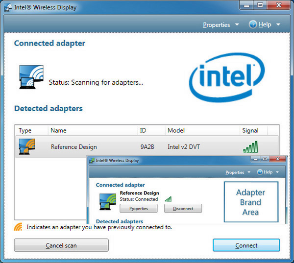Click orange previously-connected legend icon

(18, 227)
